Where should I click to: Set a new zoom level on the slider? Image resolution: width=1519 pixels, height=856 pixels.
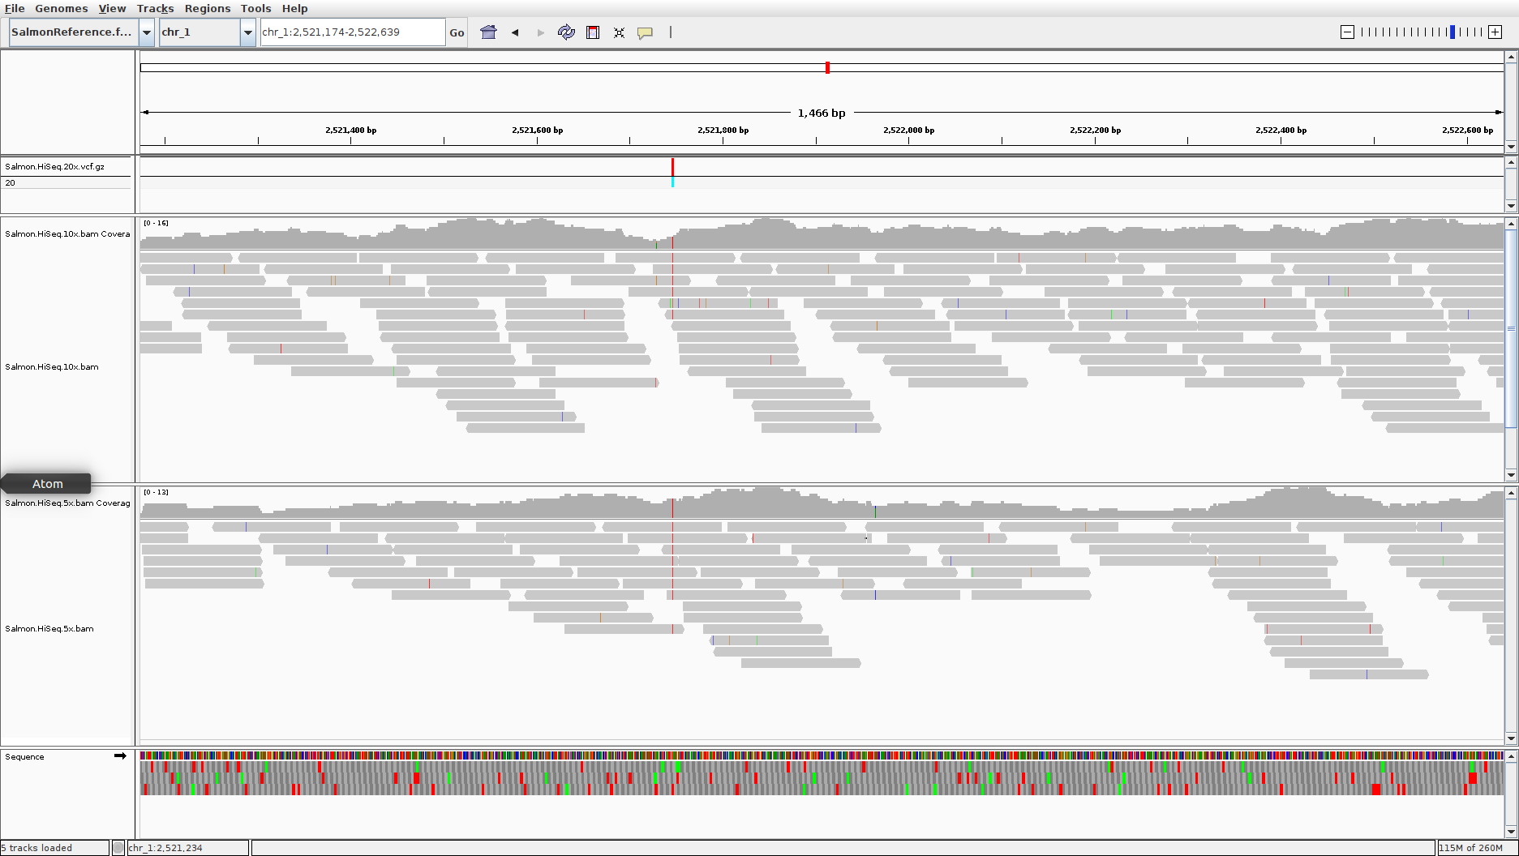1452,32
